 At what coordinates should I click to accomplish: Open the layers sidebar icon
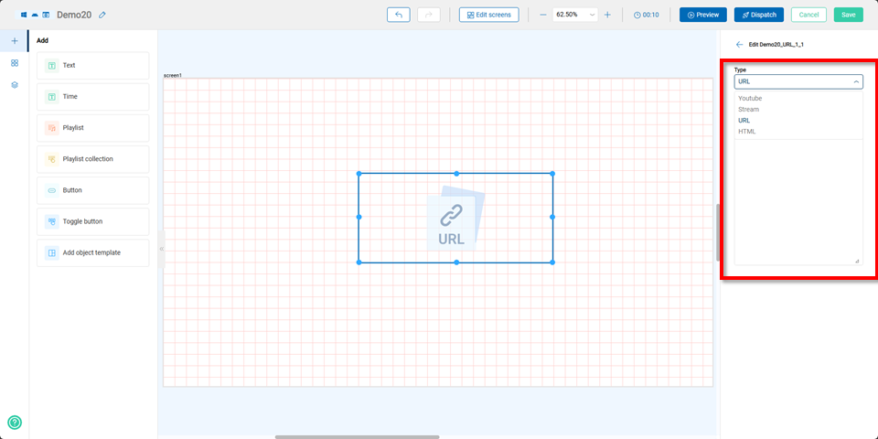tap(15, 85)
